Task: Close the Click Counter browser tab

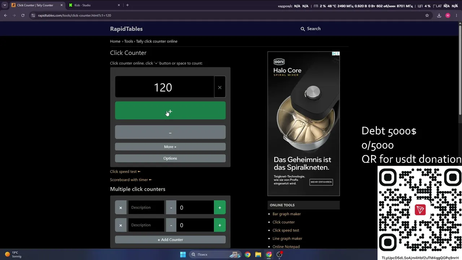Action: (61, 5)
